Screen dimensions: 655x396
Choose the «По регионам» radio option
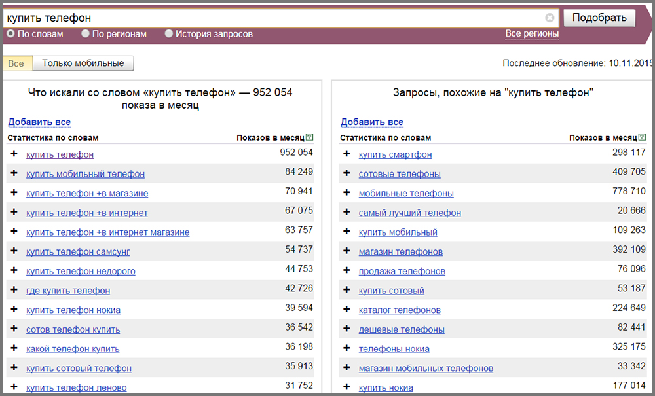click(x=85, y=34)
